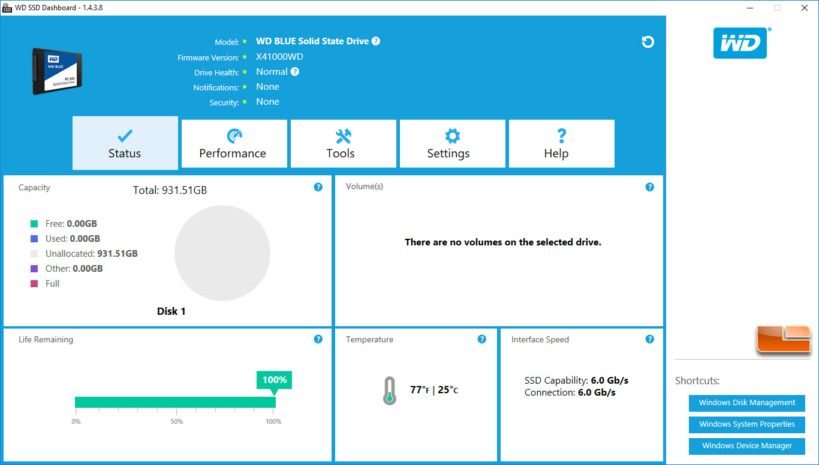
Task: Click the Notifications: None value
Action: (x=267, y=87)
